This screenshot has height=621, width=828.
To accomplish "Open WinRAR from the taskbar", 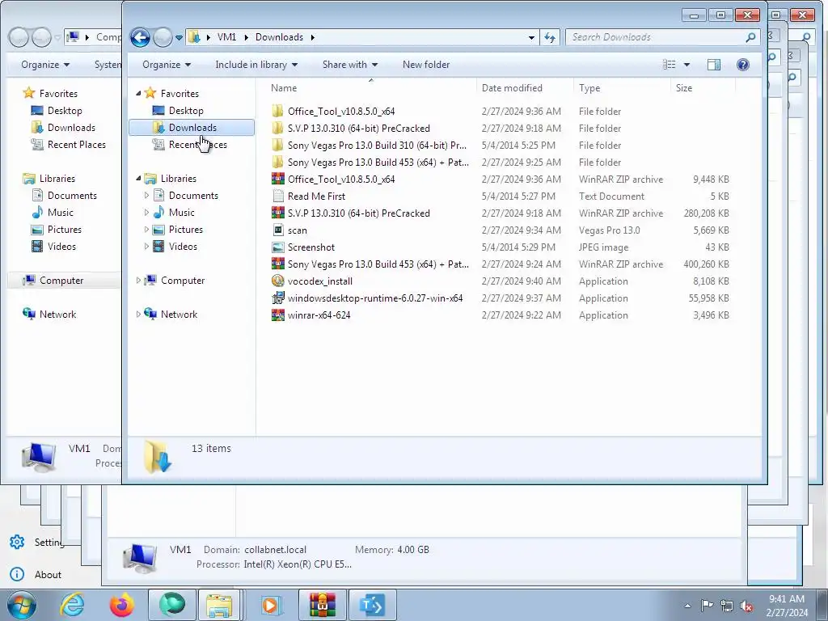I will click(x=322, y=605).
